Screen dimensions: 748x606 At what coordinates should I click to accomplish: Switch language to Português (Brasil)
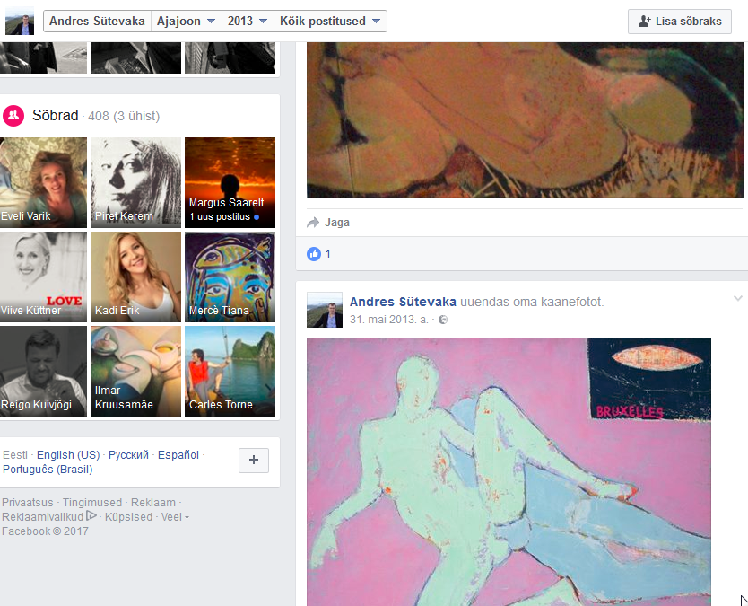point(48,469)
